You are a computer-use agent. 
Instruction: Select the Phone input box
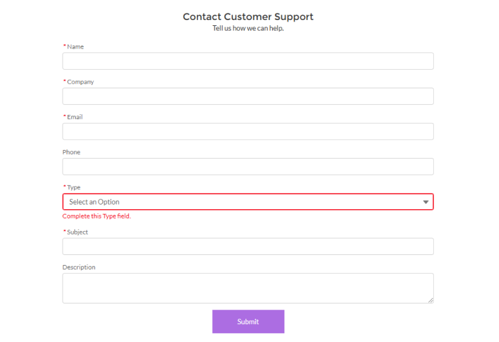248,167
